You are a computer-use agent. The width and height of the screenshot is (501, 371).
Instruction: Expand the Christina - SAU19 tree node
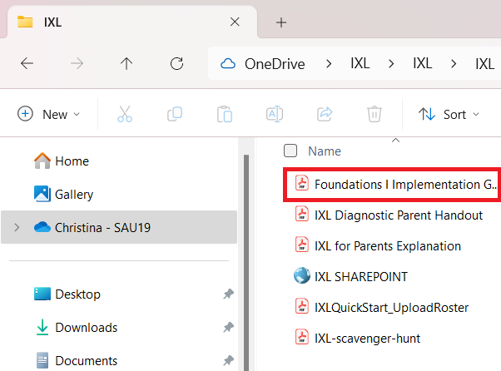coord(17,227)
